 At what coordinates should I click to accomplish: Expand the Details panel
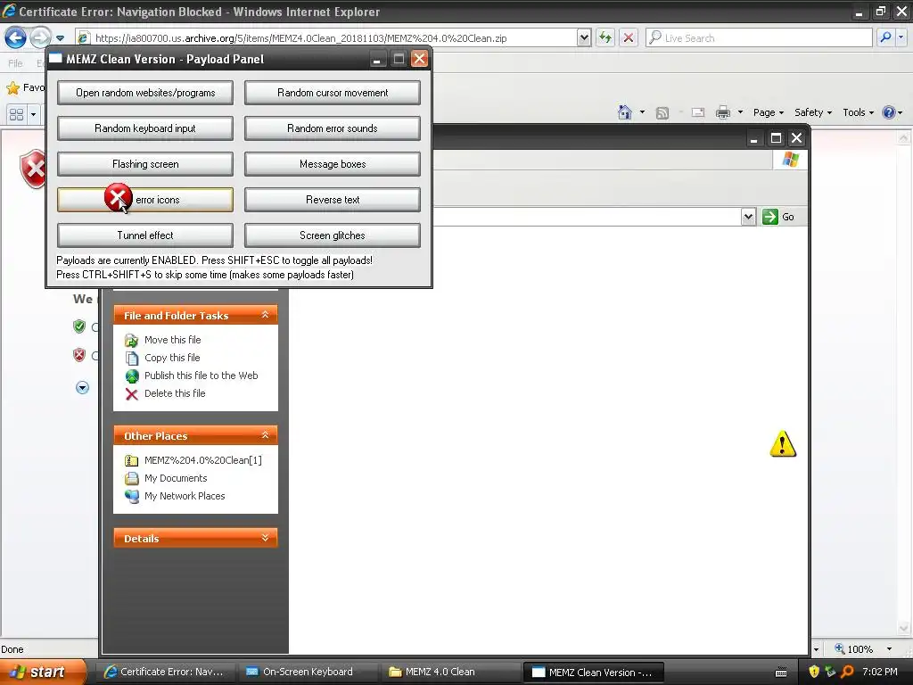265,538
